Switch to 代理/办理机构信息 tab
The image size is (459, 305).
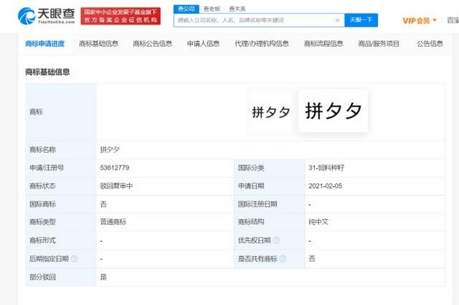click(x=262, y=44)
